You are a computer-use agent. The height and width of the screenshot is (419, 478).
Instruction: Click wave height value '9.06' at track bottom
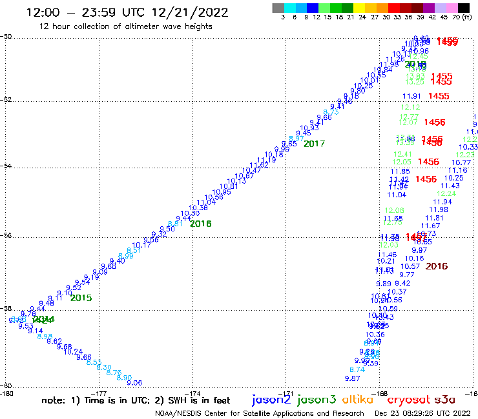click(x=134, y=383)
